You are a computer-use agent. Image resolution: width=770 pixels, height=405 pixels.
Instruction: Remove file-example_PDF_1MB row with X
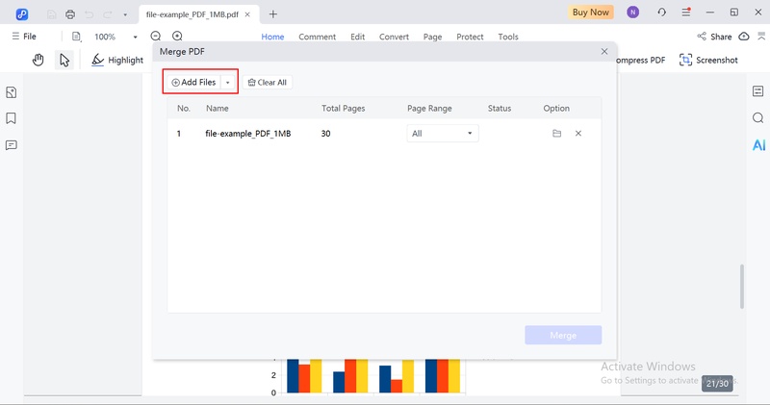(x=578, y=134)
